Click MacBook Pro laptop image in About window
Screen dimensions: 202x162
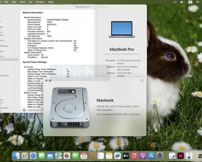point(122,29)
